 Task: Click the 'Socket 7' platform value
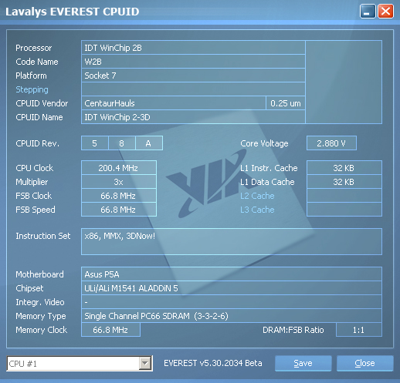point(193,76)
